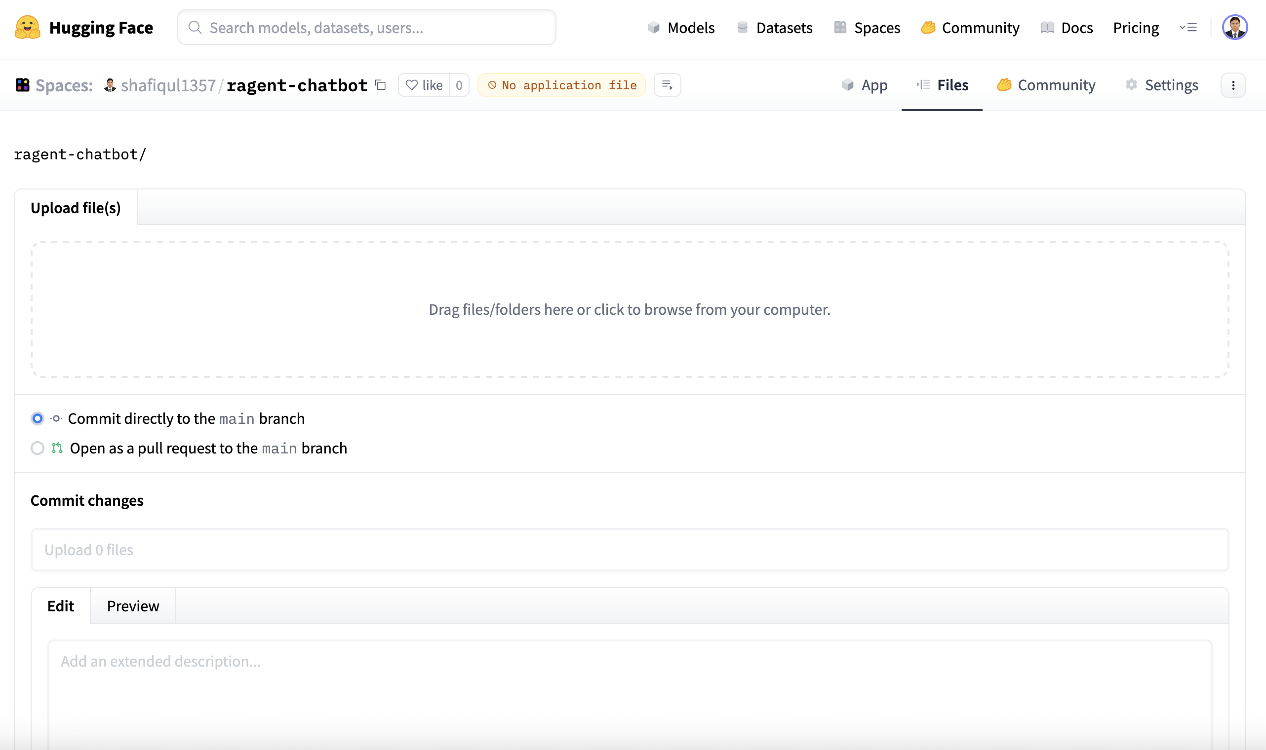
Task: Expand the extra navigation menu dropdown
Action: (x=1188, y=27)
